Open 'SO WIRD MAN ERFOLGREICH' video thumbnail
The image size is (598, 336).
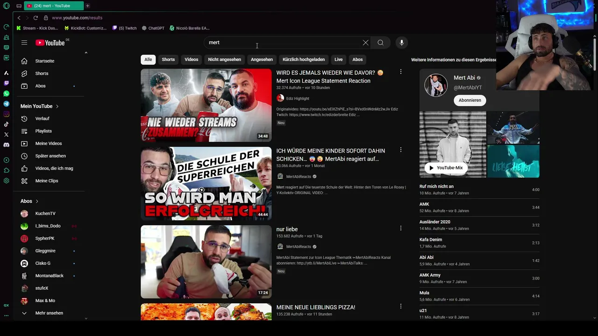206,183
